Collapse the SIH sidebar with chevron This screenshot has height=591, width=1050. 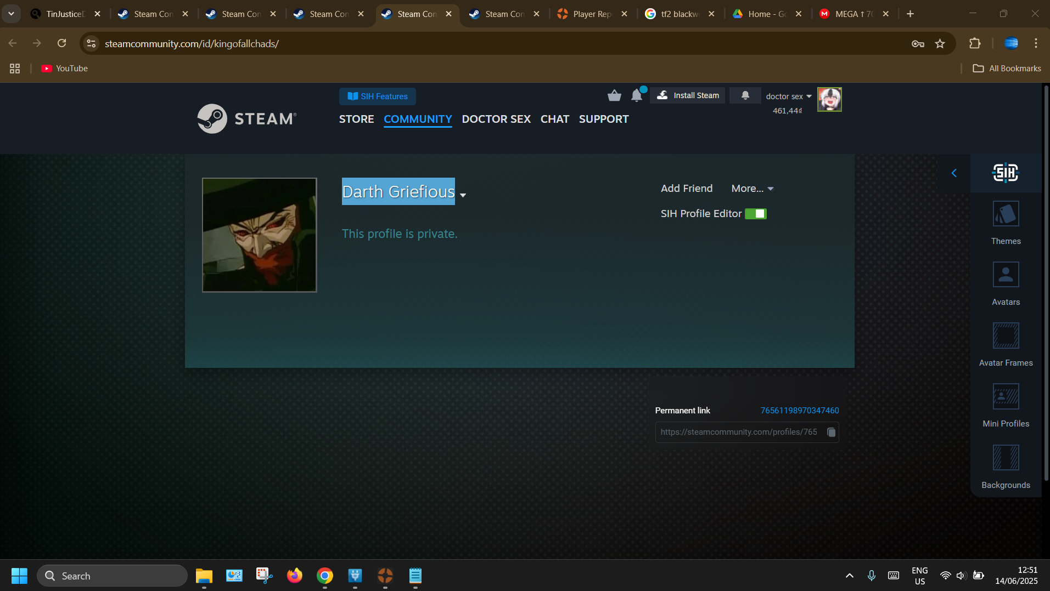[x=954, y=173]
